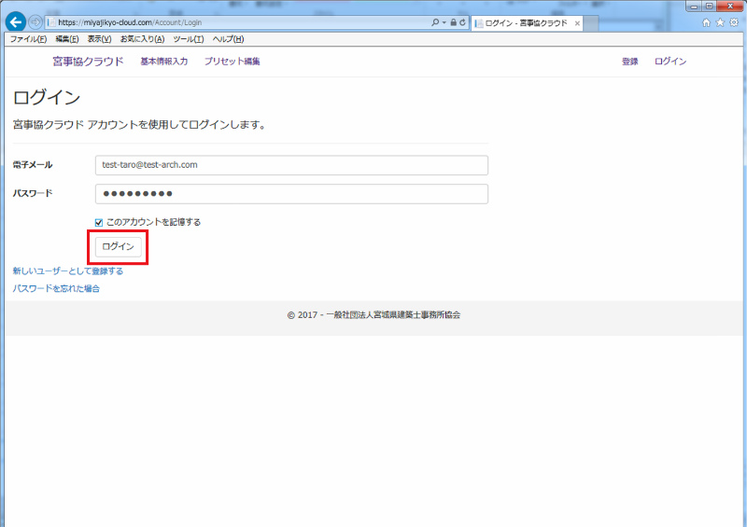
Task: Open the 表示(V) menu
Action: 99,39
